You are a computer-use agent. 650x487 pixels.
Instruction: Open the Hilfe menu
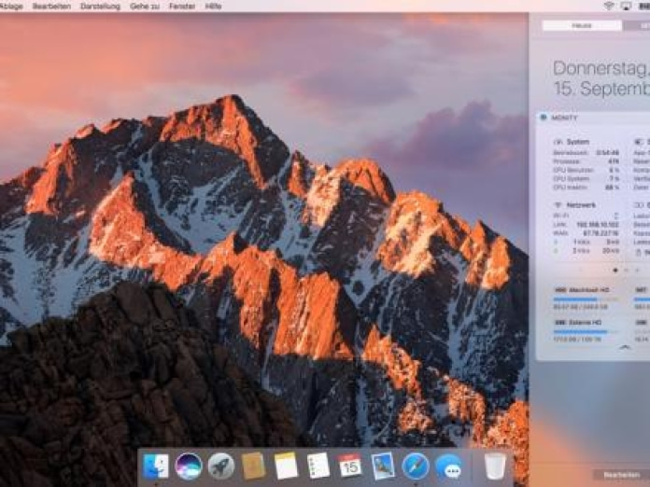click(x=213, y=7)
